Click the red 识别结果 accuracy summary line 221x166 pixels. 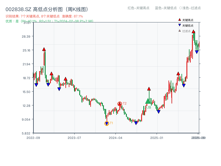pos(44,16)
